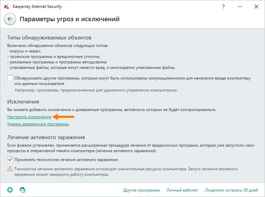Click the упакованные файлы line

pyautogui.click(x=91, y=68)
